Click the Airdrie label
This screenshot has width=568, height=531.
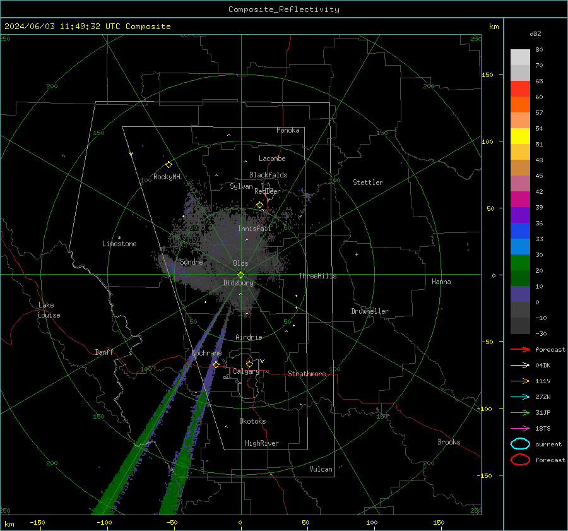pos(249,337)
